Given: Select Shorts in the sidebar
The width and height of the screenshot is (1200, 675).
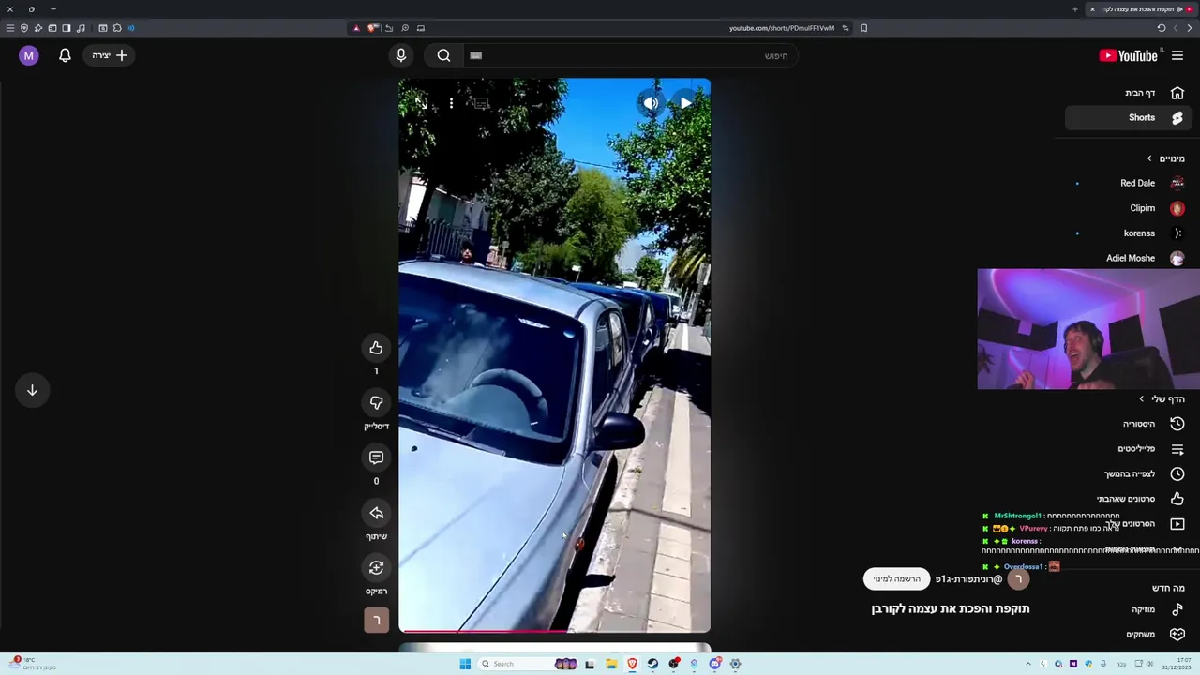Looking at the screenshot, I should click(x=1128, y=117).
